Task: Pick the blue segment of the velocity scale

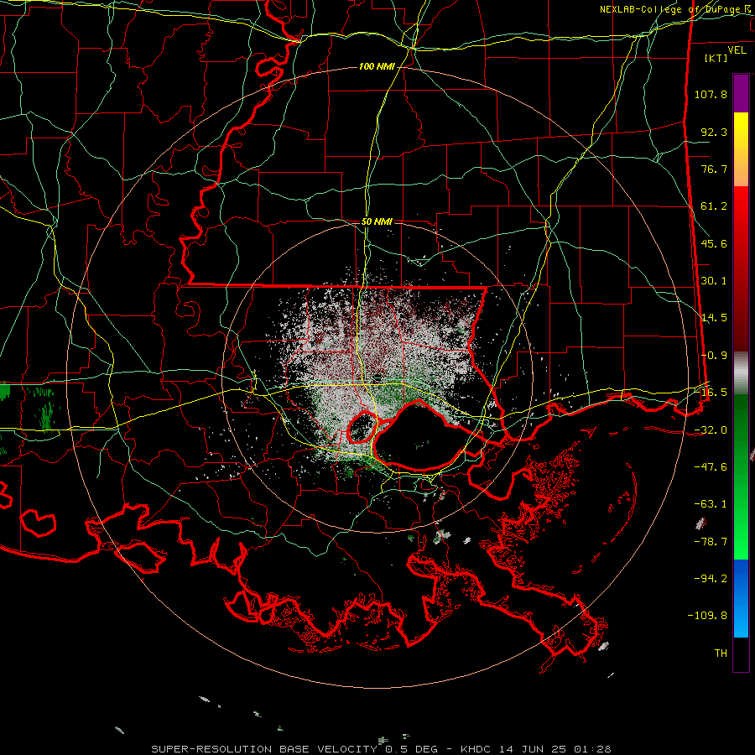Action: [x=741, y=598]
